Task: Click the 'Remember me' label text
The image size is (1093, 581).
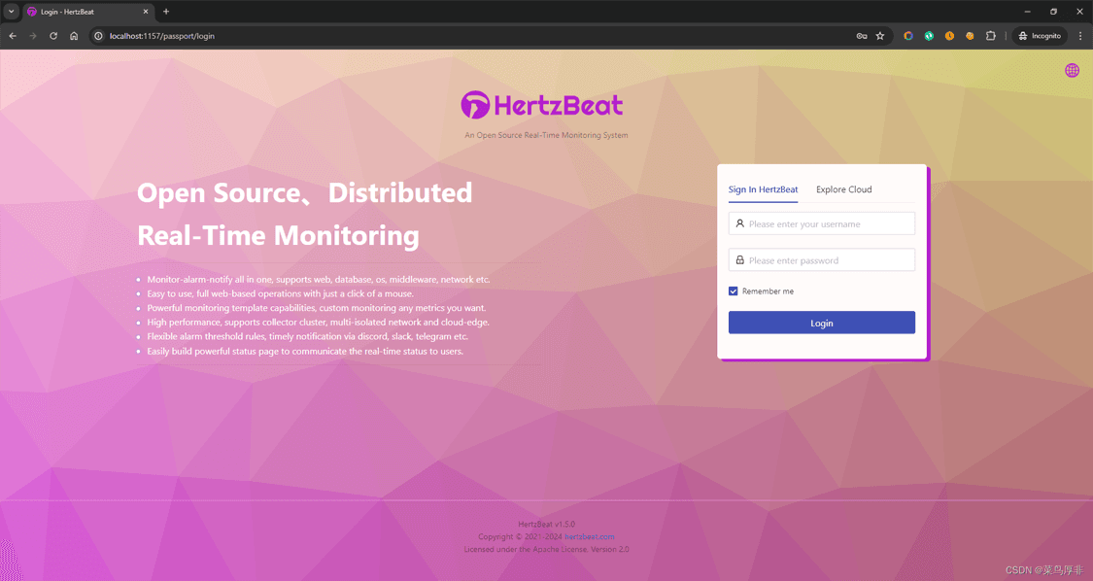Action: (x=768, y=290)
